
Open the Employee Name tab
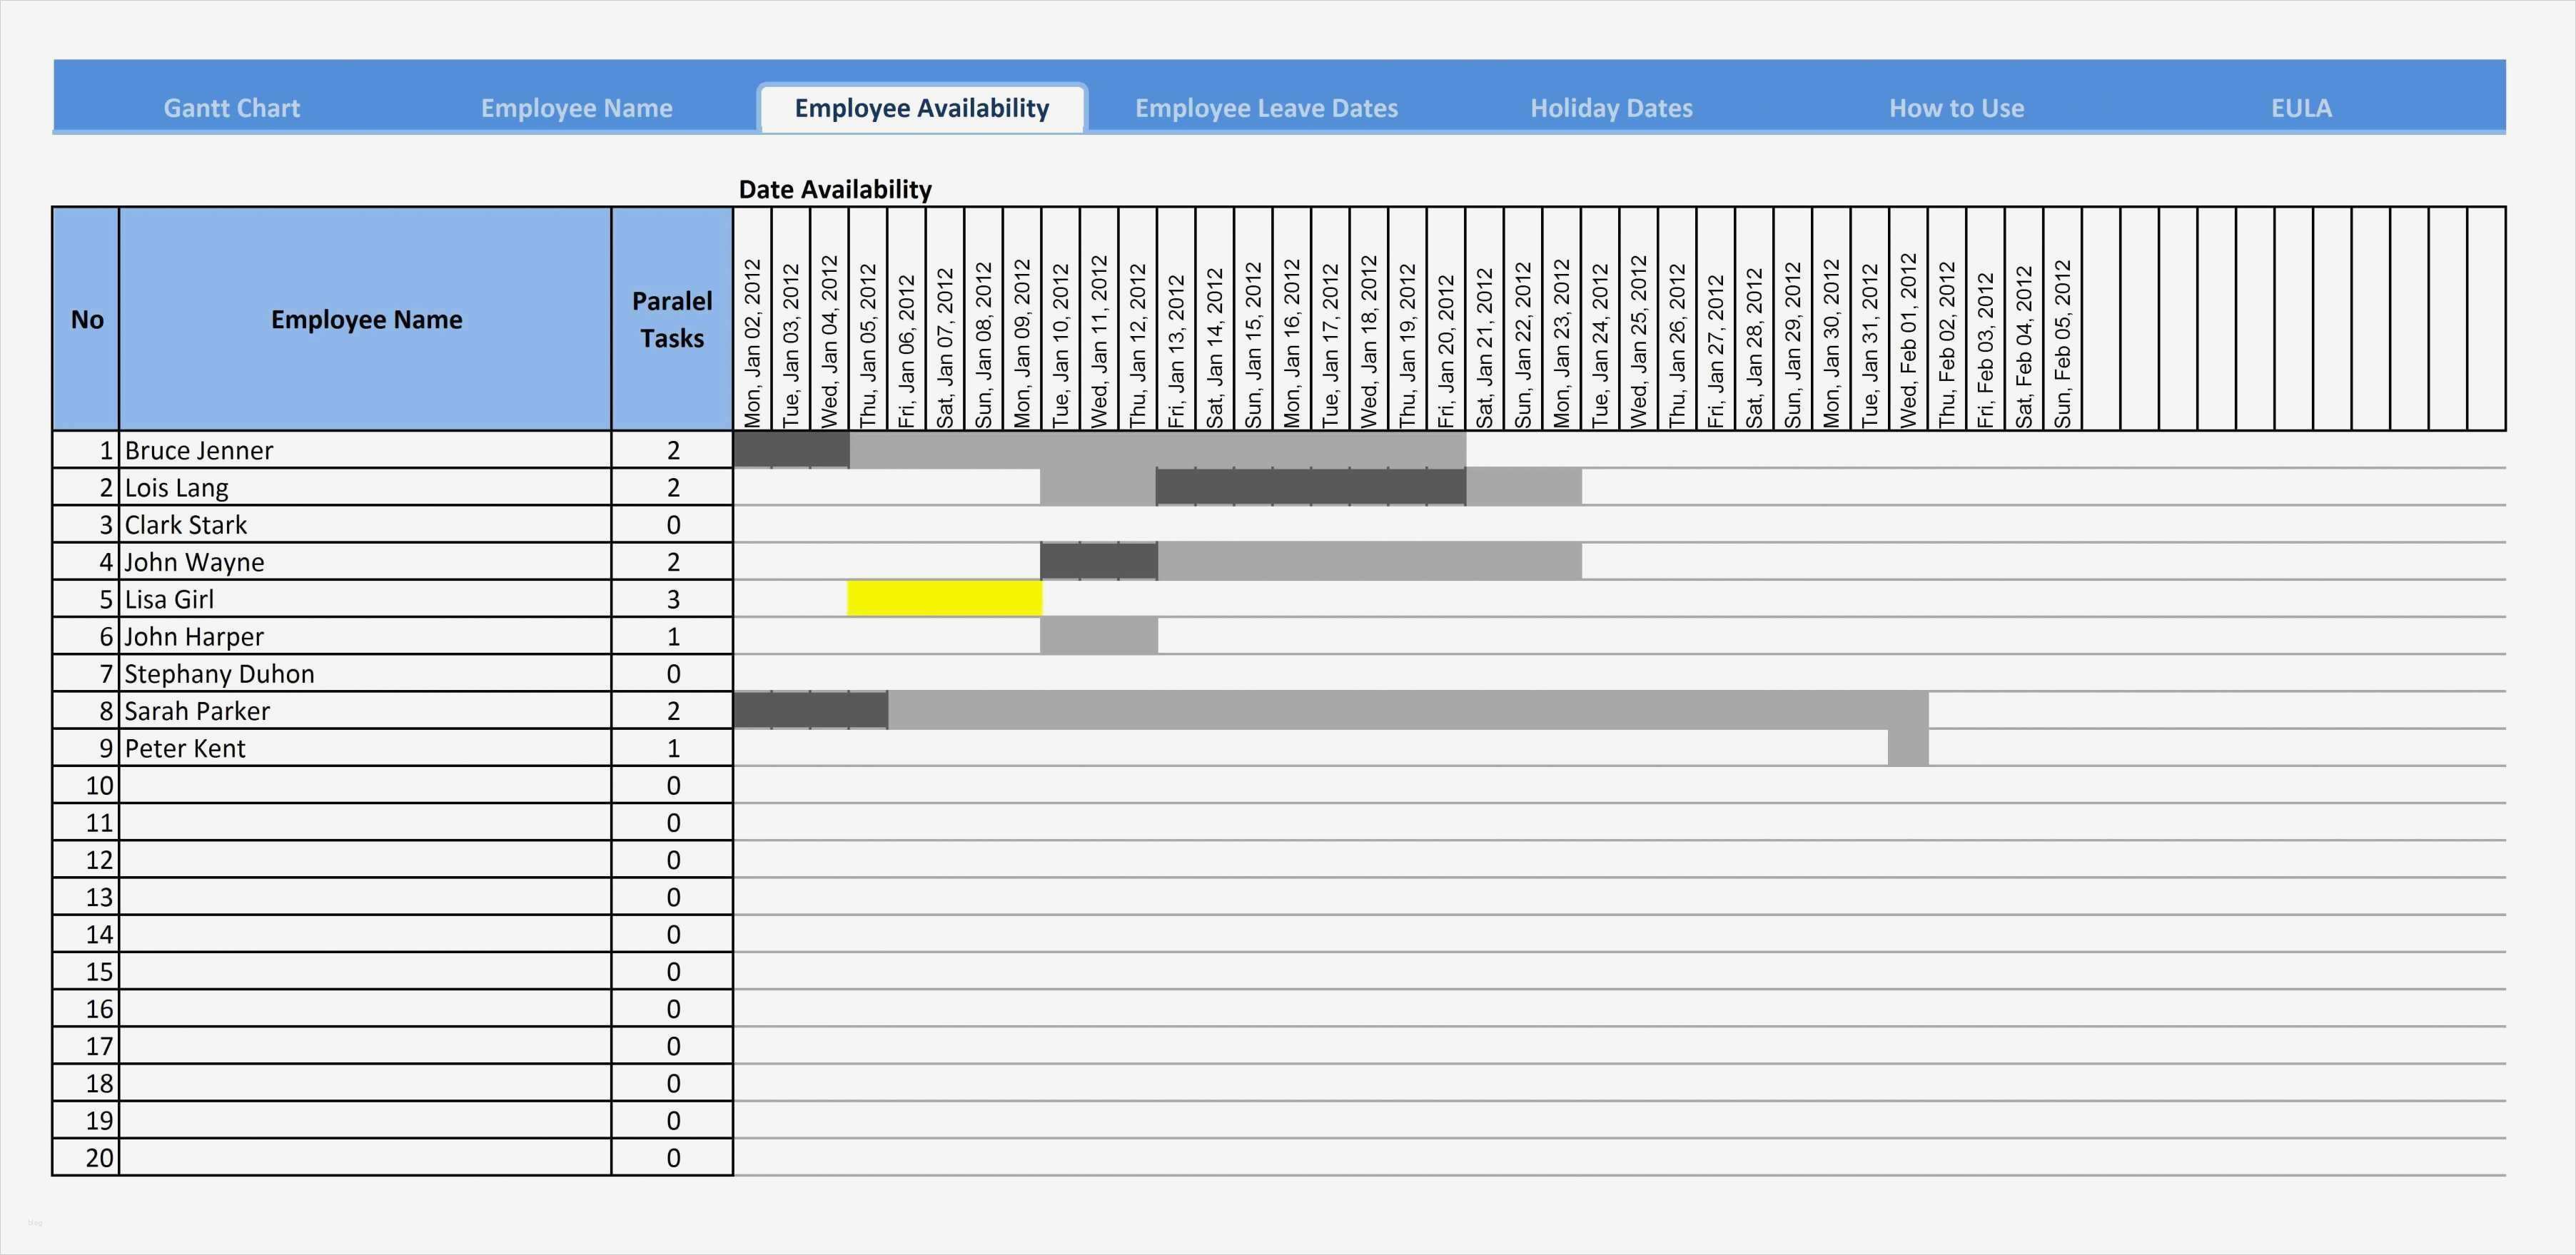point(576,107)
